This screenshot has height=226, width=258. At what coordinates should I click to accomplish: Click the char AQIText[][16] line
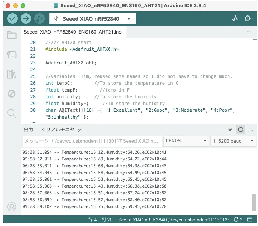(140, 110)
